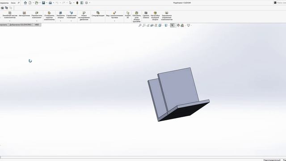Expand arrow under Линейный массив компонентов
Viewport: 286px width, 161px height.
point(10,21)
